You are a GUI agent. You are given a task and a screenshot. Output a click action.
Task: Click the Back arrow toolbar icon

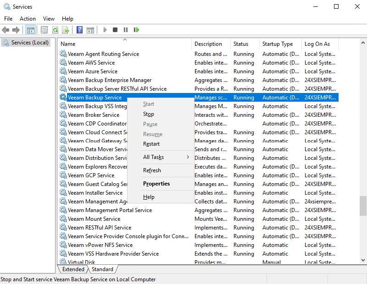6,30
